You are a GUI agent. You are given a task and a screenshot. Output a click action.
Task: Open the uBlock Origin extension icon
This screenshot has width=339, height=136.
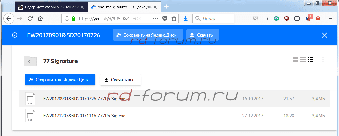coord(286,19)
